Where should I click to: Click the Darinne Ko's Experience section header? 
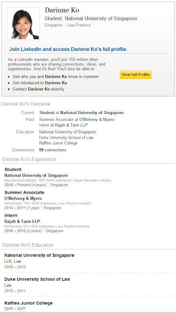[29, 159]
